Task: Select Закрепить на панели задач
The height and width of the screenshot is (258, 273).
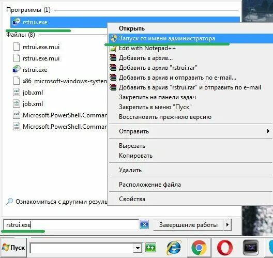Action: click(x=190, y=97)
